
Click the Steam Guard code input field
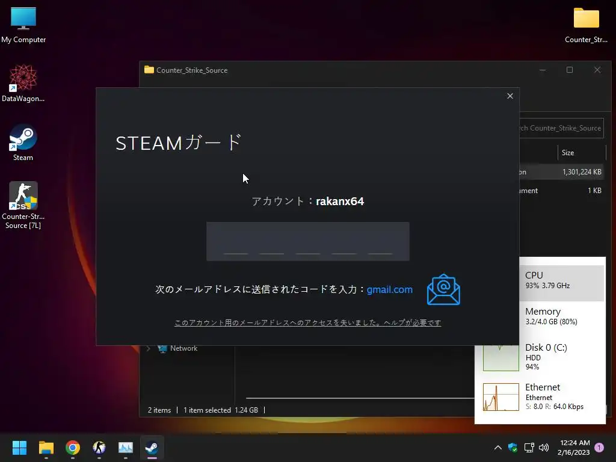307,241
